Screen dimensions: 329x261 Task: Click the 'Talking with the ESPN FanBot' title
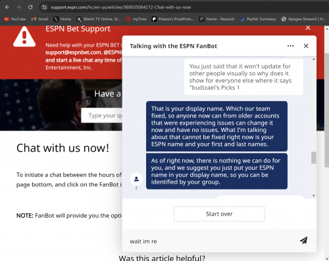coord(173,46)
